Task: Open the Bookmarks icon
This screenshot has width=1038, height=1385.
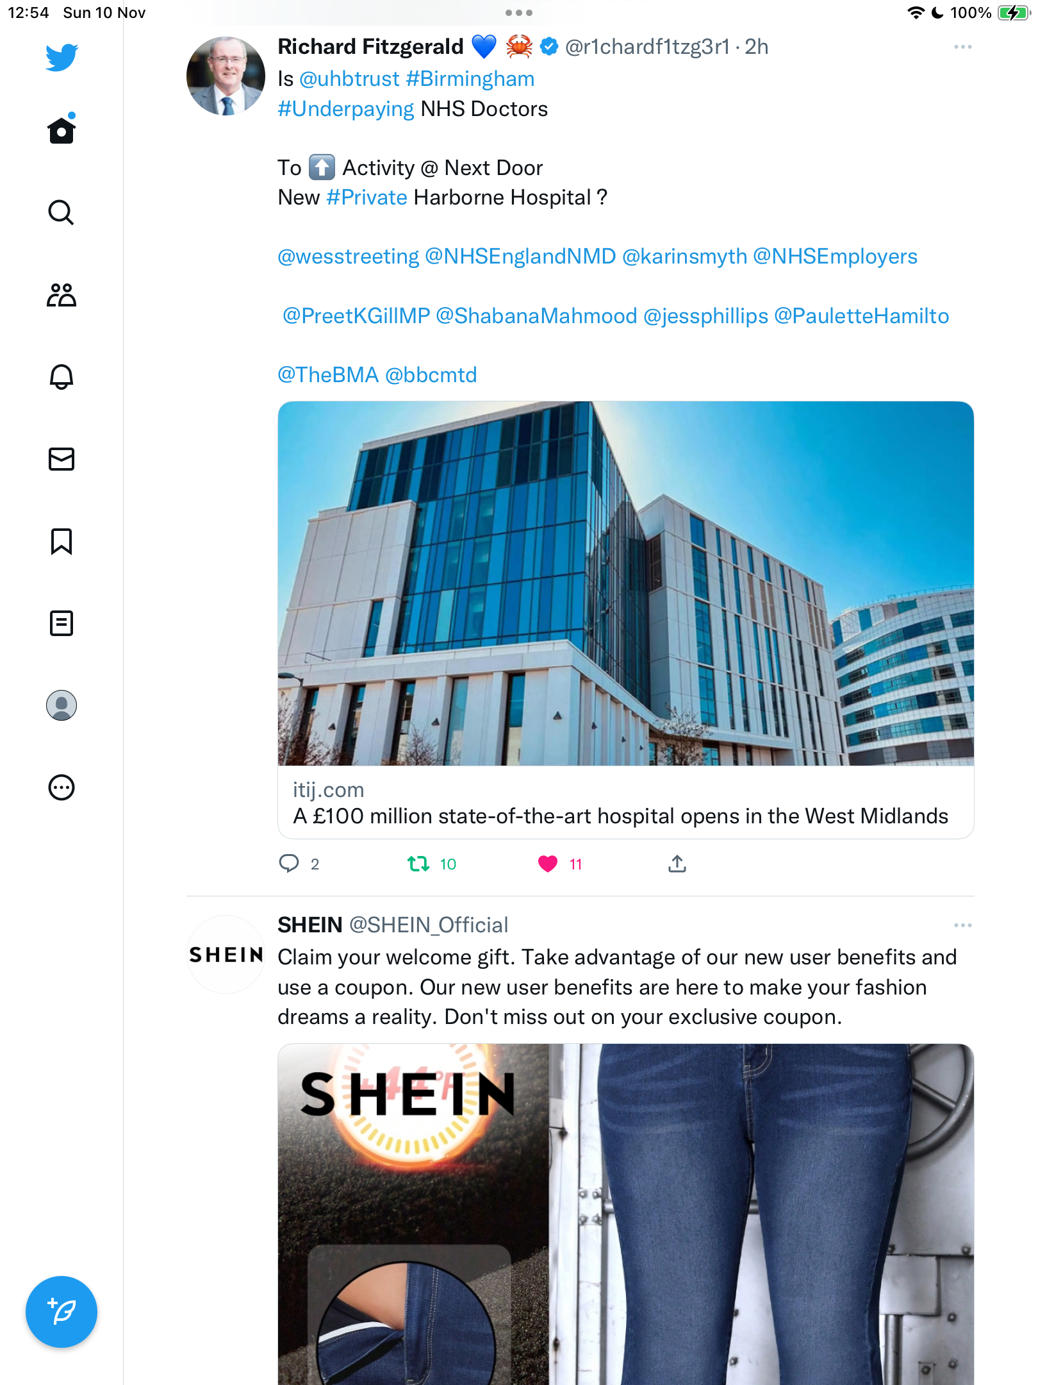Action: click(x=62, y=541)
